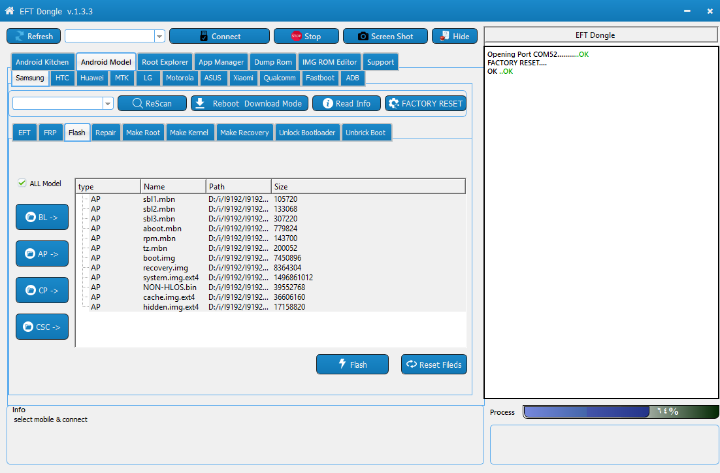
Task: Click the Hide button
Action: click(455, 37)
